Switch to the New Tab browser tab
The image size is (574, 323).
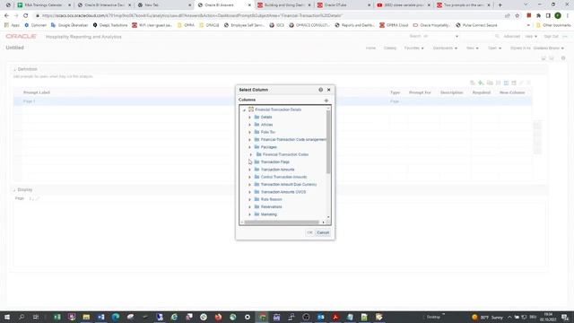coord(164,5)
